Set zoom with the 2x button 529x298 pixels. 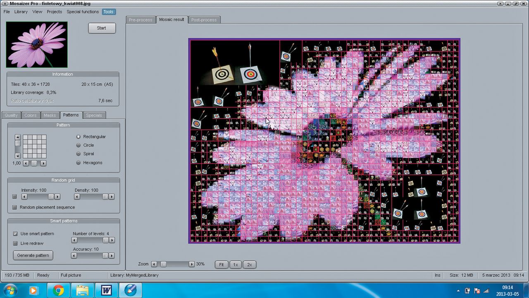click(249, 264)
